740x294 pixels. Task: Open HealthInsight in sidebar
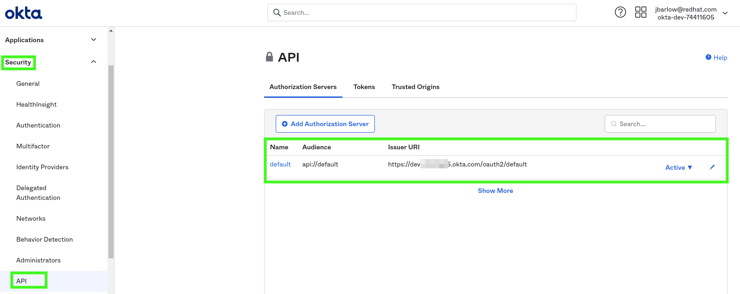click(36, 104)
